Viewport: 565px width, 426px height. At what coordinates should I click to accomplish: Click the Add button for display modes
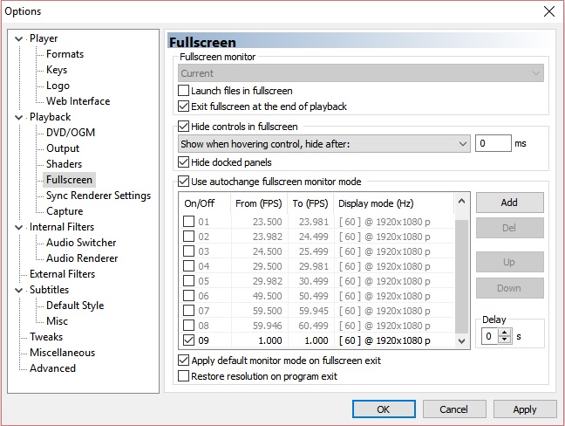(509, 203)
